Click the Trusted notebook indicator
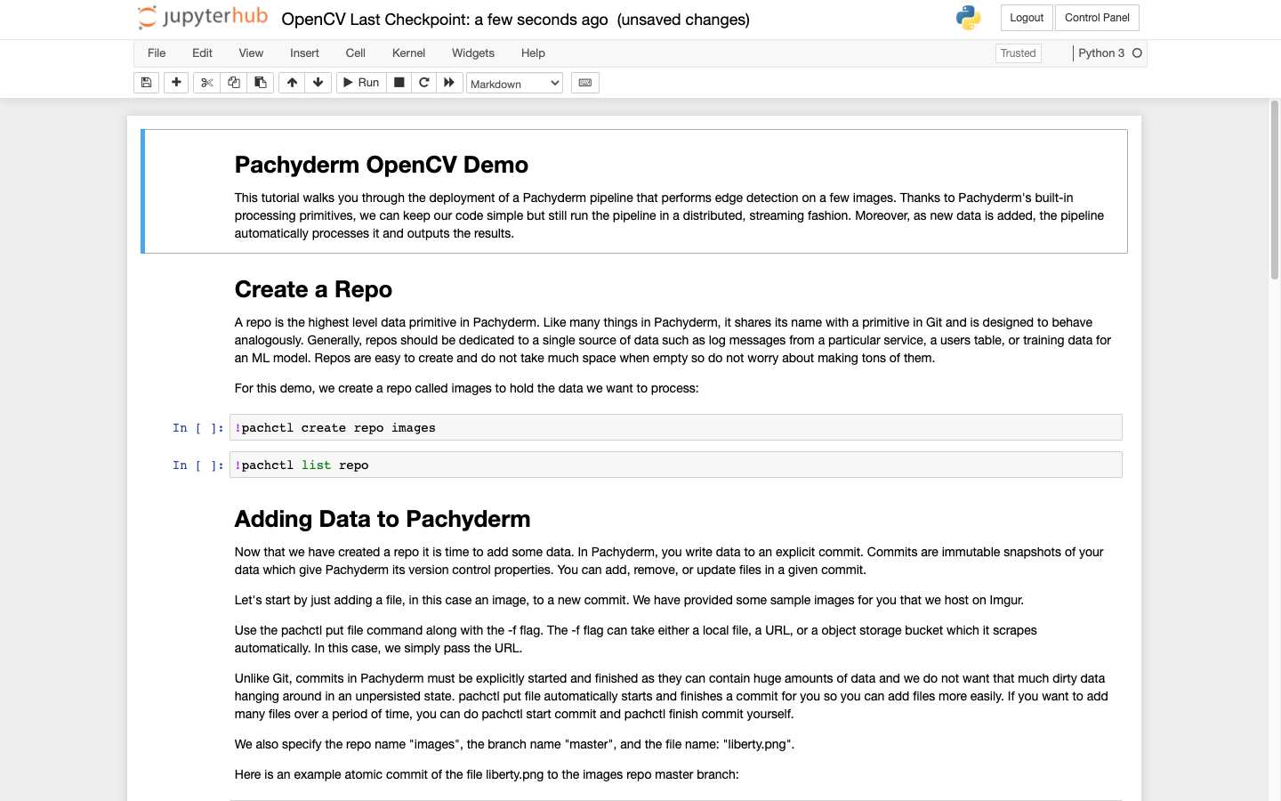Screen dimensions: 1281x801 coord(1018,53)
